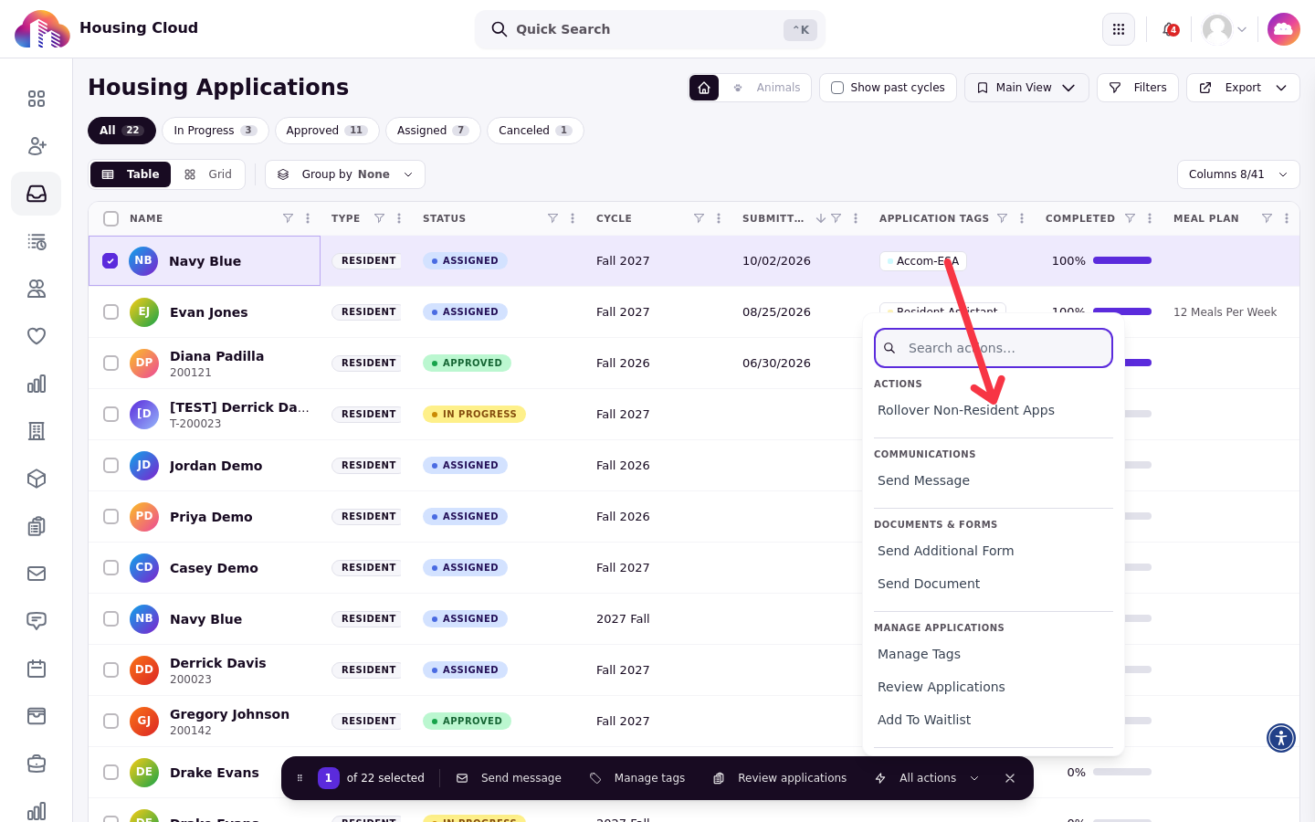Open the calendar icon in the sidebar
The image size is (1315, 822).
point(37,669)
